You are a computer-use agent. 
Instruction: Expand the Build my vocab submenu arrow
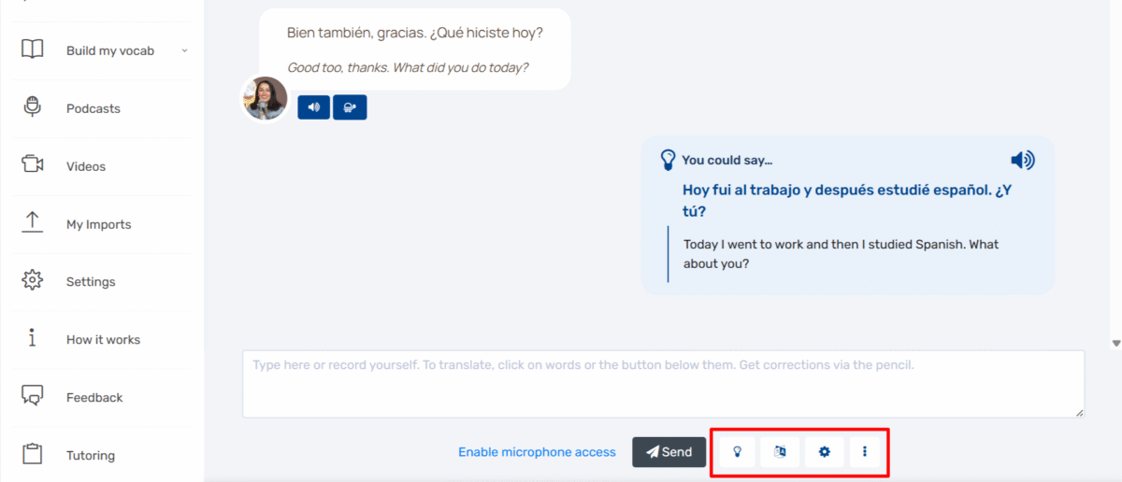(x=184, y=50)
